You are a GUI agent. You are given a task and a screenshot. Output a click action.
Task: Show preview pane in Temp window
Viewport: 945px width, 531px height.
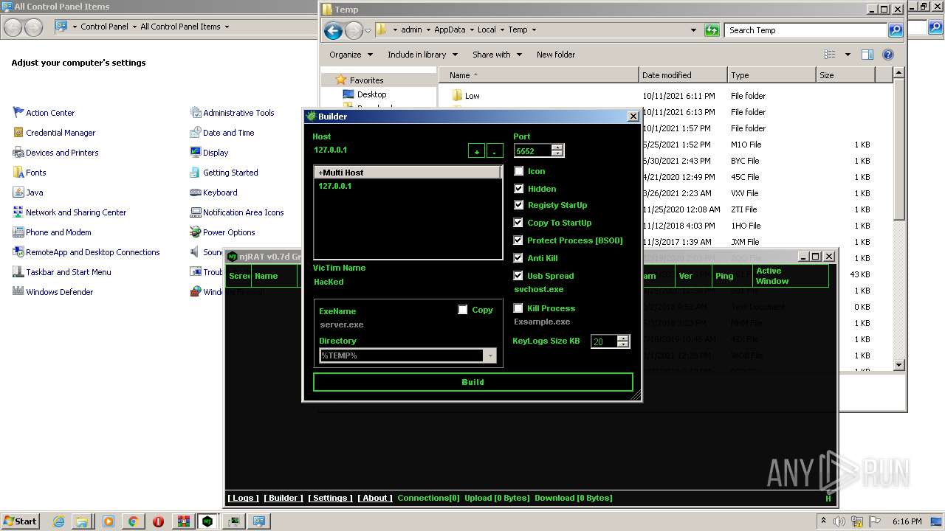(867, 55)
